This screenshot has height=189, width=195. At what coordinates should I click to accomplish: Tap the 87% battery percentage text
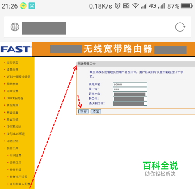pyautogui.click(x=173, y=6)
